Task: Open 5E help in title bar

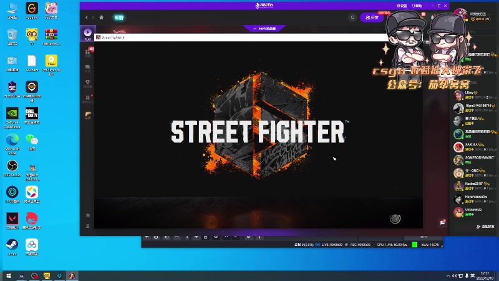Action: point(417,6)
